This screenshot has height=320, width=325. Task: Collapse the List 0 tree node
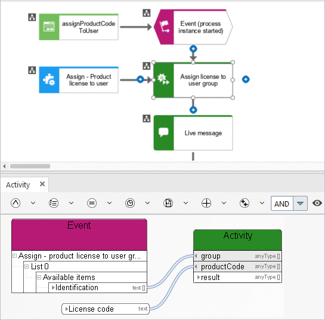pos(26,266)
